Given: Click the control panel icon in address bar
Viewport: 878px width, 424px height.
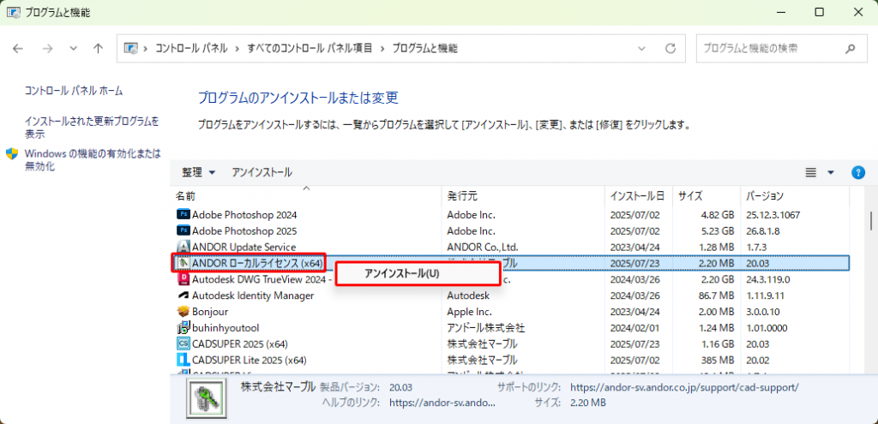Looking at the screenshot, I should point(130,49).
